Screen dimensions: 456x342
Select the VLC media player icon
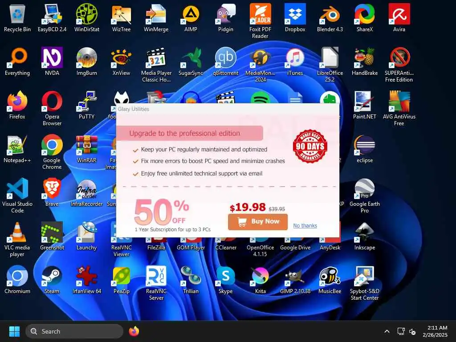(x=17, y=239)
